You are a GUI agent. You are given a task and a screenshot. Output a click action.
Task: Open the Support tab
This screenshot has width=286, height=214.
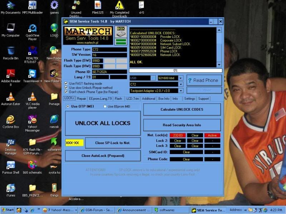coord(203,99)
